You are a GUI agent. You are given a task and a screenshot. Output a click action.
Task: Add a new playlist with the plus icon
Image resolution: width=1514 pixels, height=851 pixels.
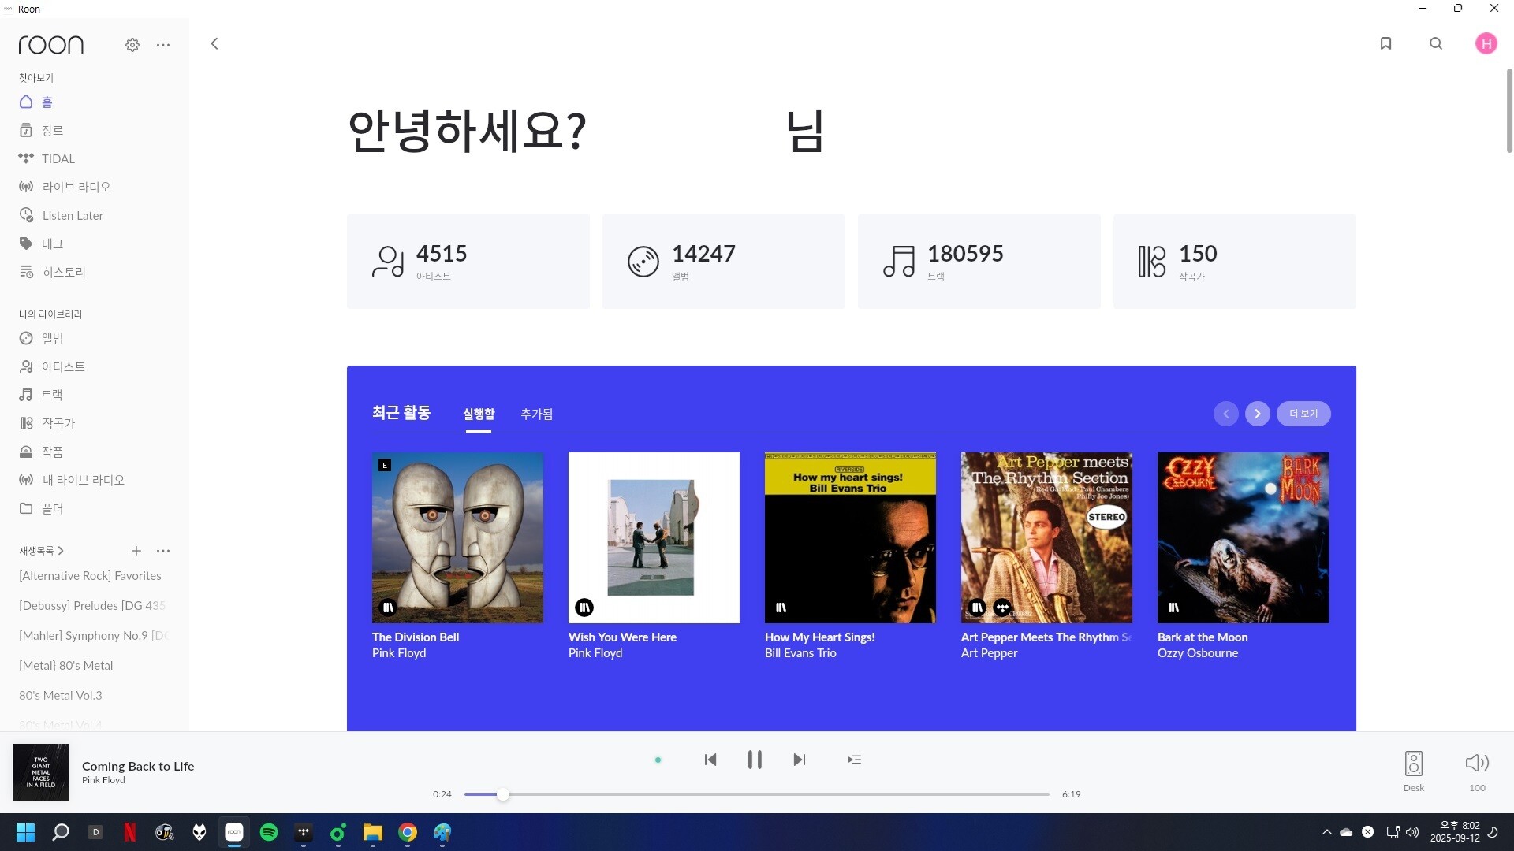(x=136, y=551)
